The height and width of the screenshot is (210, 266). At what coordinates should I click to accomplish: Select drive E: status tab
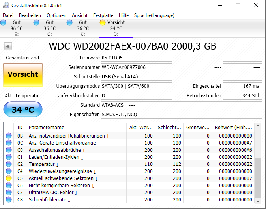point(17,28)
